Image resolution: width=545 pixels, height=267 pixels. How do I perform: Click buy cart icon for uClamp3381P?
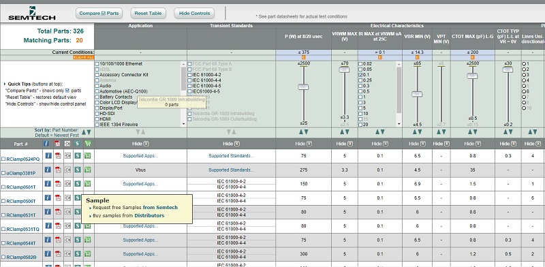point(88,170)
